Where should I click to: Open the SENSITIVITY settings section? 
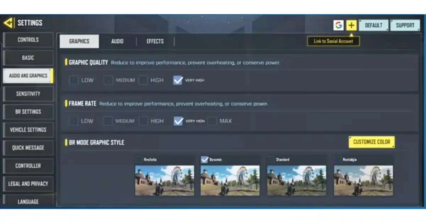(28, 94)
